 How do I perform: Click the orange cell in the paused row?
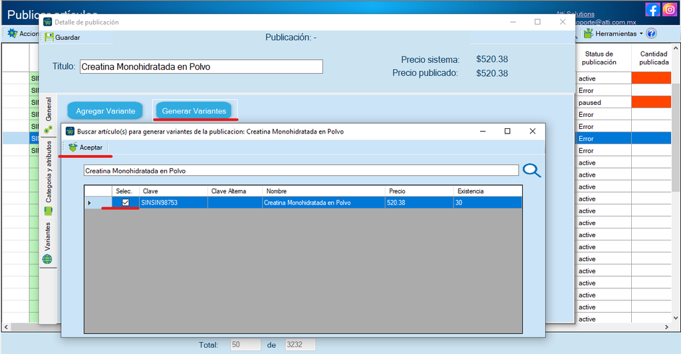point(651,102)
